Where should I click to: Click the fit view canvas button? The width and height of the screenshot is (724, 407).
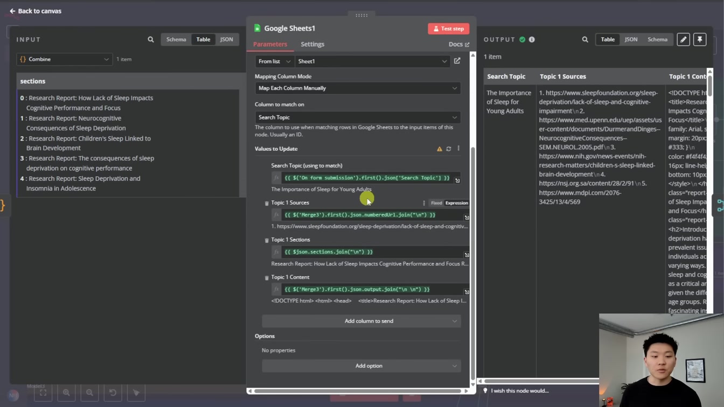tap(43, 392)
